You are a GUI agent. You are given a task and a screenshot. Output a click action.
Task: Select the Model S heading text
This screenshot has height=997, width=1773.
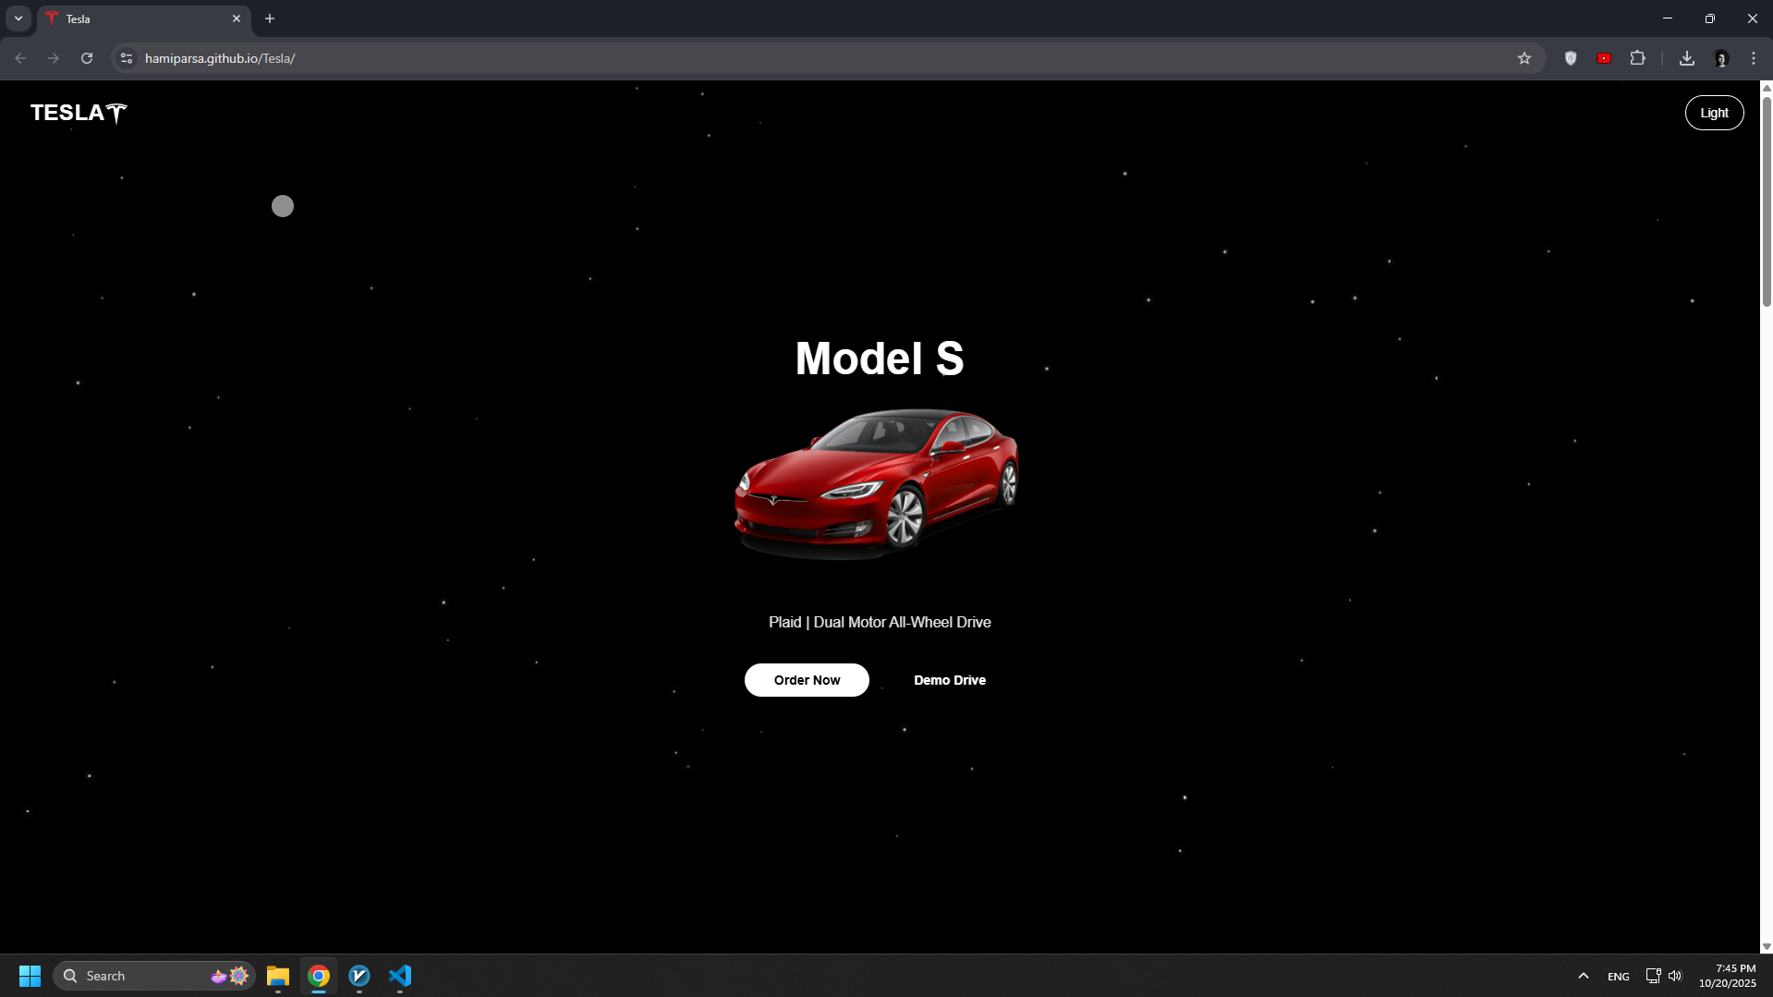880,359
